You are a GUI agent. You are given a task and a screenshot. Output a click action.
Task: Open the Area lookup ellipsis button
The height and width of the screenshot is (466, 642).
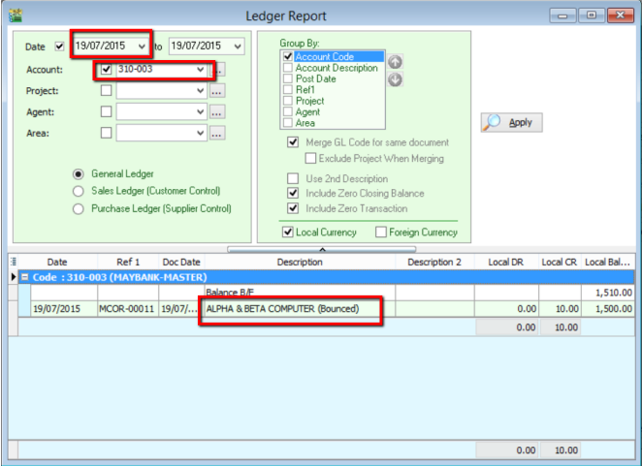[x=218, y=133]
